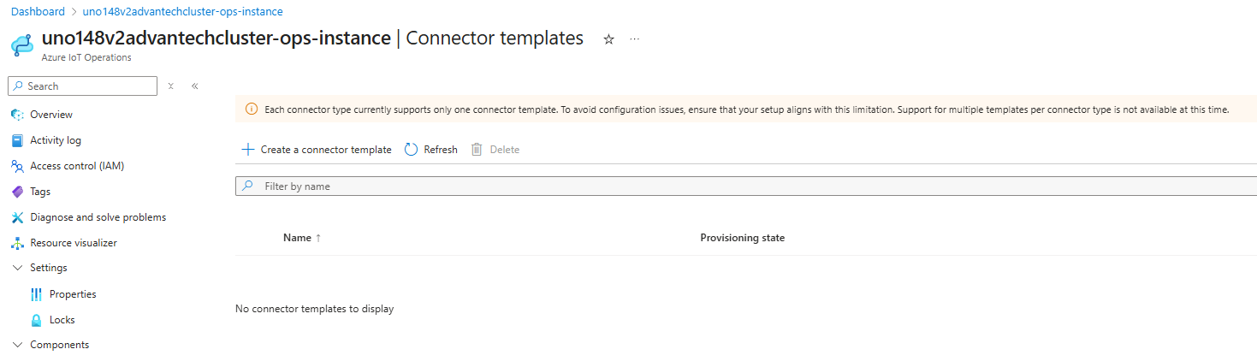Image resolution: width=1257 pixels, height=361 pixels.
Task: Favorite this page with the star icon
Action: click(609, 39)
